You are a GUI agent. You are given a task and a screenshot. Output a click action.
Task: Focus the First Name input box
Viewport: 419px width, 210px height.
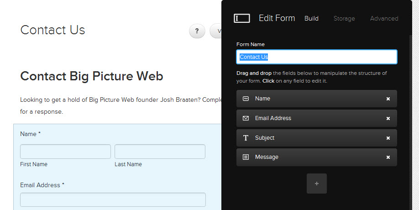65,152
